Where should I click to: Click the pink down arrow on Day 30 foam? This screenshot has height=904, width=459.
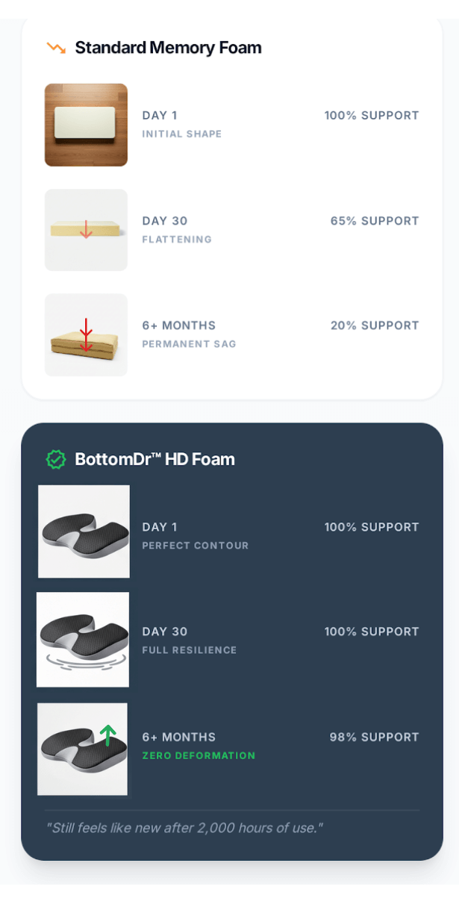click(x=86, y=229)
